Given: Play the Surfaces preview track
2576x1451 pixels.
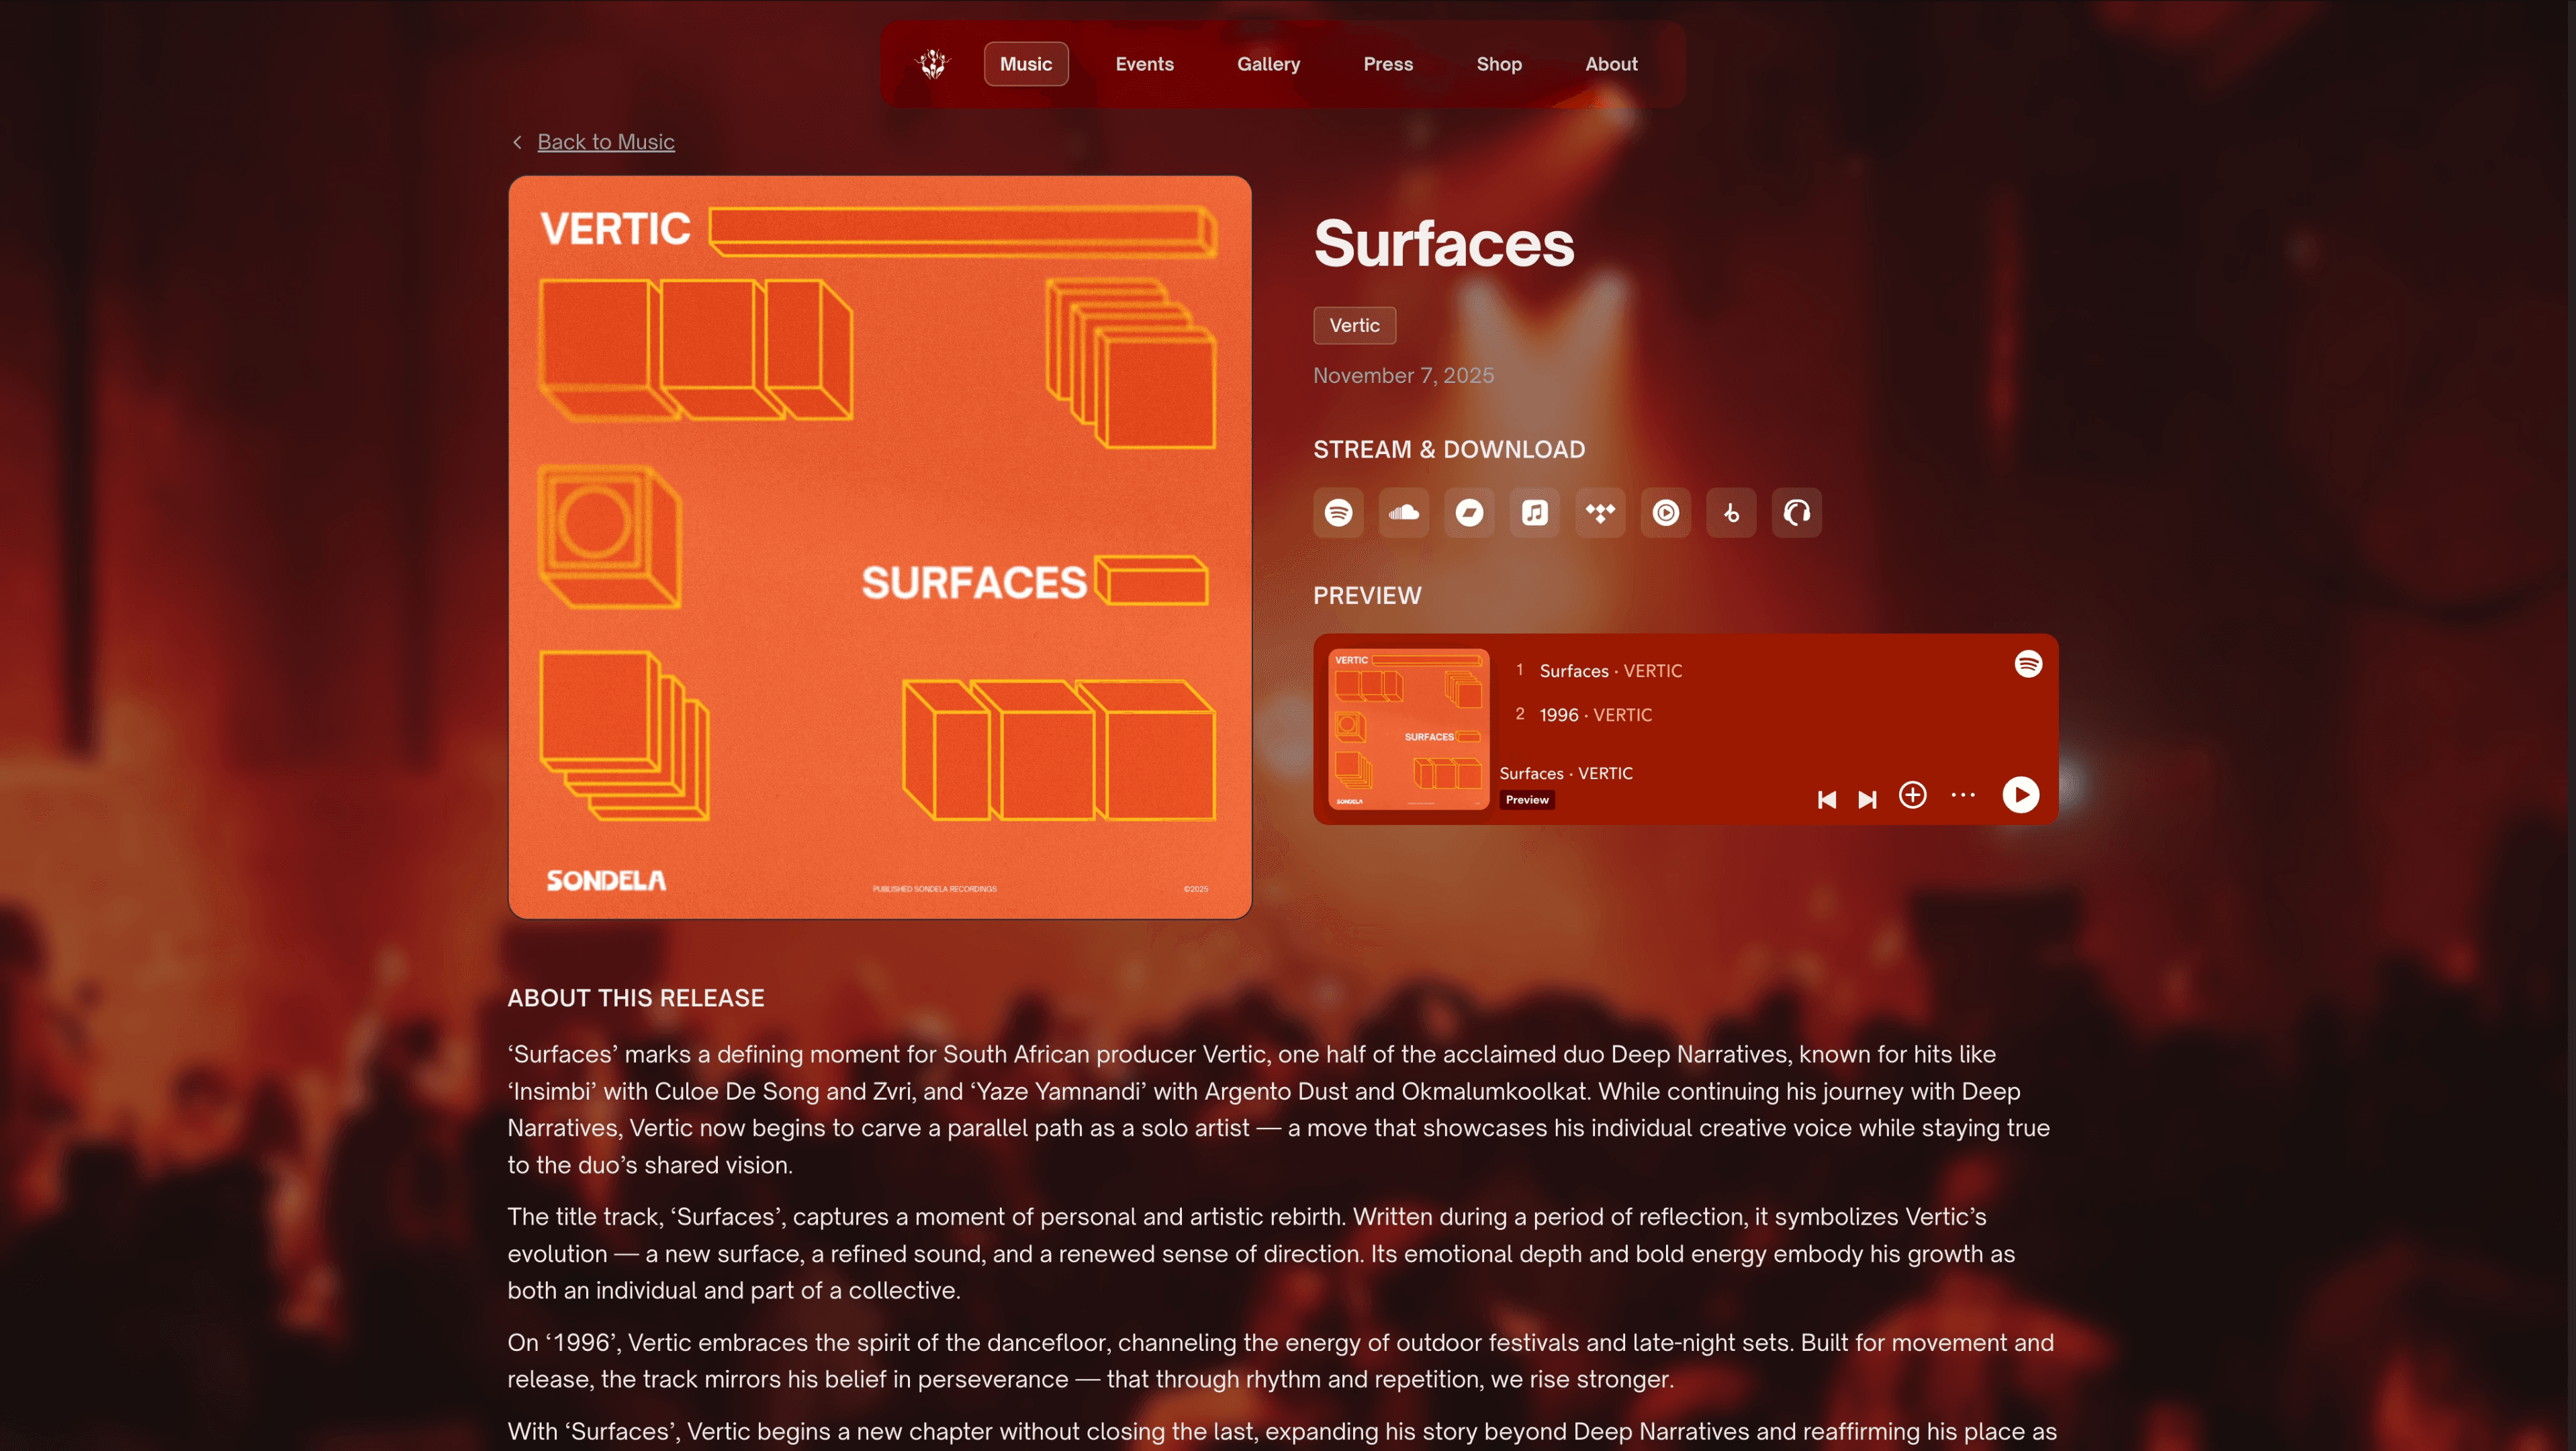Looking at the screenshot, I should [2021, 795].
